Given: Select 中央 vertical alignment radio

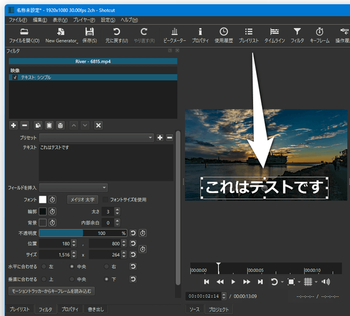Looking at the screenshot, I should click(x=72, y=279).
